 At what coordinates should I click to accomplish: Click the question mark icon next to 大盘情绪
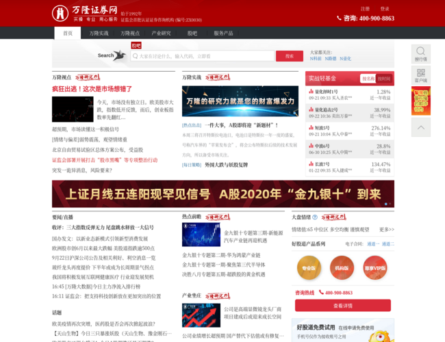[x=315, y=218]
